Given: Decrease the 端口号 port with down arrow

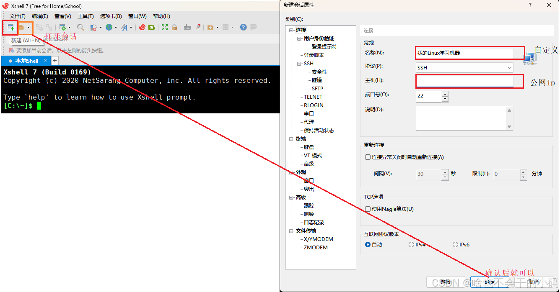Looking at the screenshot, I should (445, 99).
